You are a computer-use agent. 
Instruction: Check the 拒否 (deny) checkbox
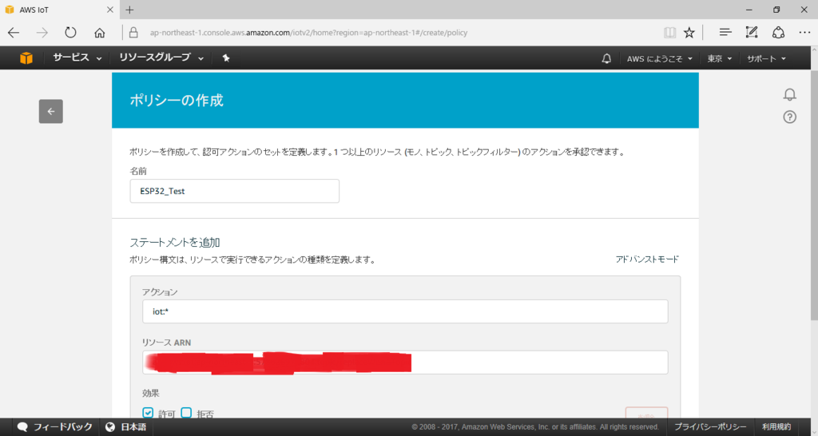pos(186,413)
